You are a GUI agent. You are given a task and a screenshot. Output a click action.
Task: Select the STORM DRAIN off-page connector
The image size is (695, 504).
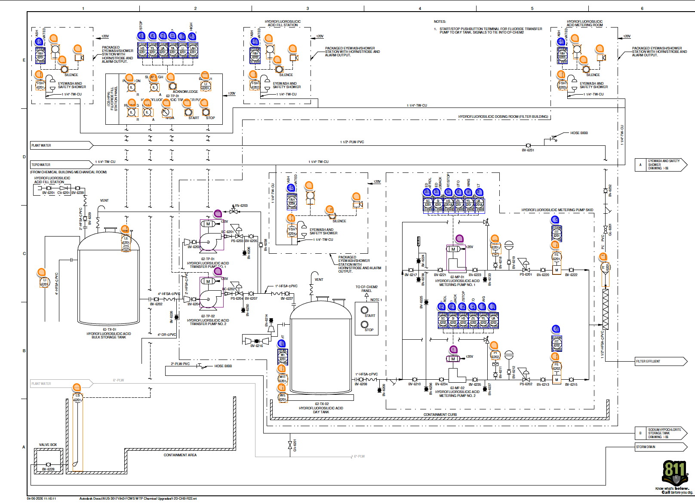click(661, 447)
